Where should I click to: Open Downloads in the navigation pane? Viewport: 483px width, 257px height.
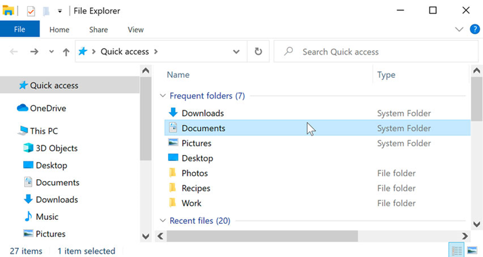[57, 200]
